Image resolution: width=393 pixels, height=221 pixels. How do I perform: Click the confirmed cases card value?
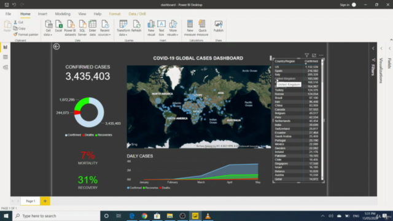click(88, 76)
